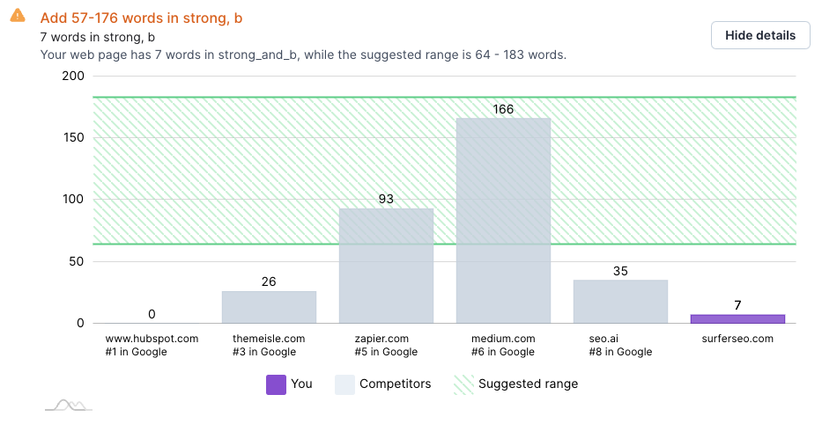Toggle the 'You' legend label
822x424 pixels.
tap(301, 384)
